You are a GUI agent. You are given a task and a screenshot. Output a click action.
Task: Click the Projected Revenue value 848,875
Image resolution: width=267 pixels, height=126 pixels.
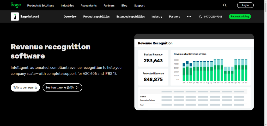[x=153, y=79]
